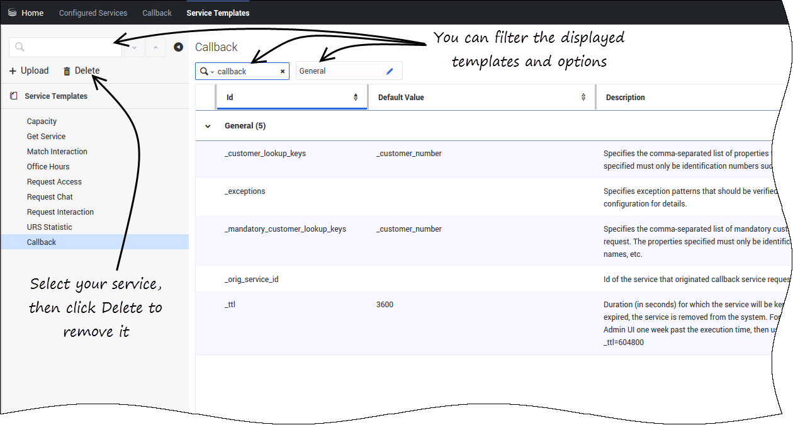Click the pencil edit icon in General field
The image size is (793, 425).
coord(390,72)
